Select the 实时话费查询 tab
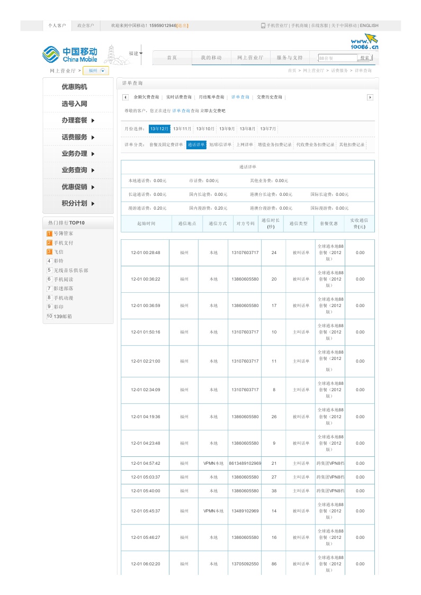The image size is (421, 595). click(179, 97)
